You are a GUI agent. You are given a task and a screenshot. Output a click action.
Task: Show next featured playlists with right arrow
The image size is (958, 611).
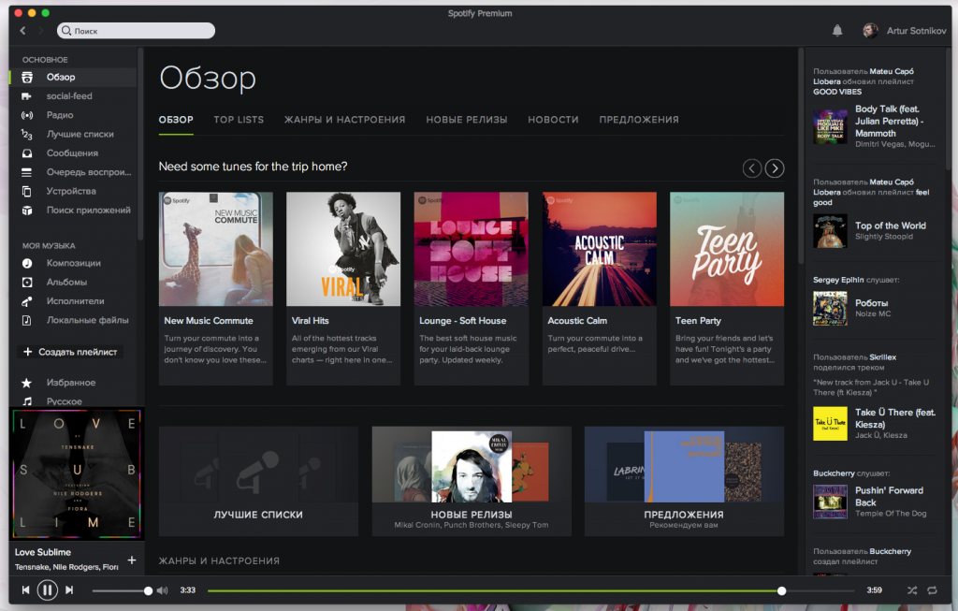(x=775, y=168)
